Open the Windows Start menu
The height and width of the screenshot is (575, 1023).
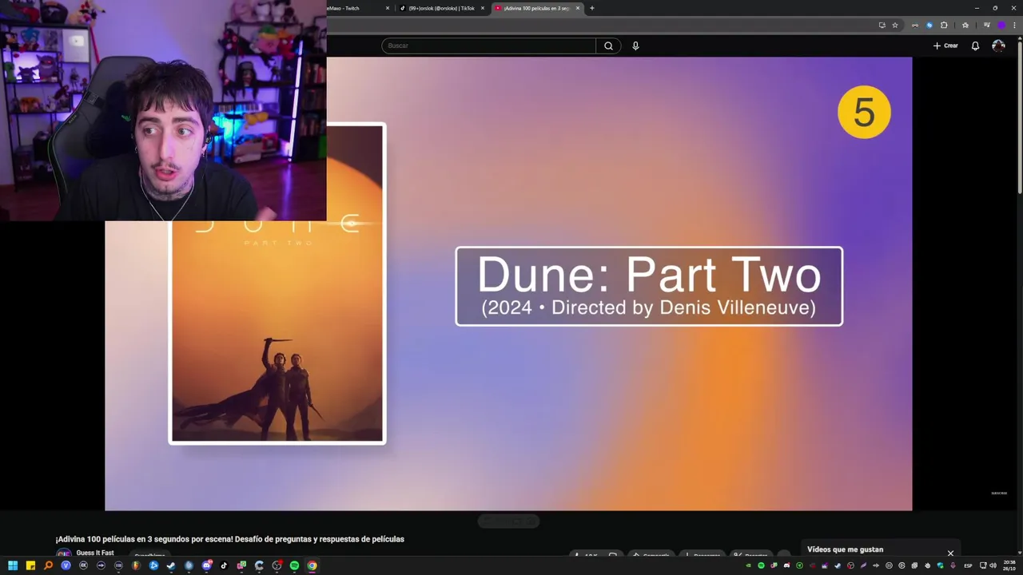(13, 565)
